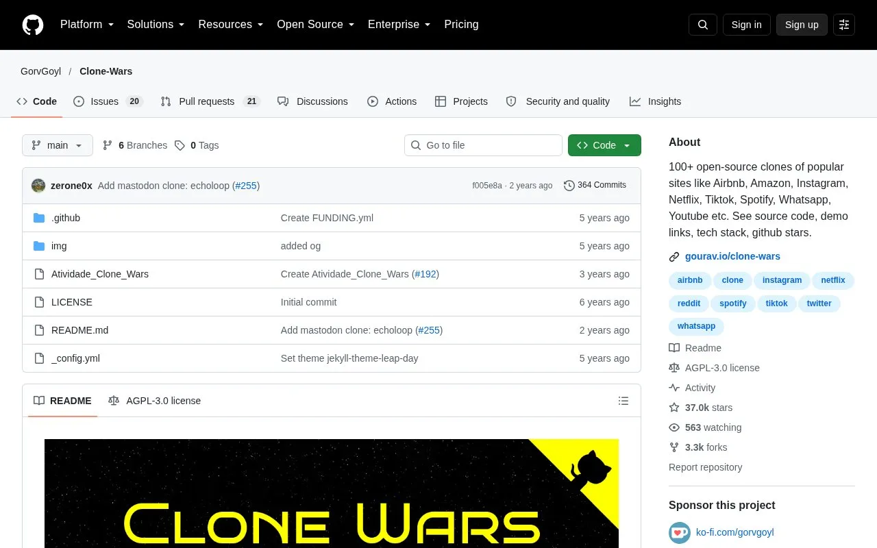Open Security and quality tab
This screenshot has height=548, width=877.
558,101
